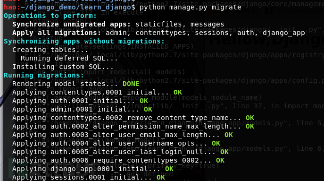Click the OK after auth.0001_initial
This screenshot has height=181, width=324.
(144, 101)
